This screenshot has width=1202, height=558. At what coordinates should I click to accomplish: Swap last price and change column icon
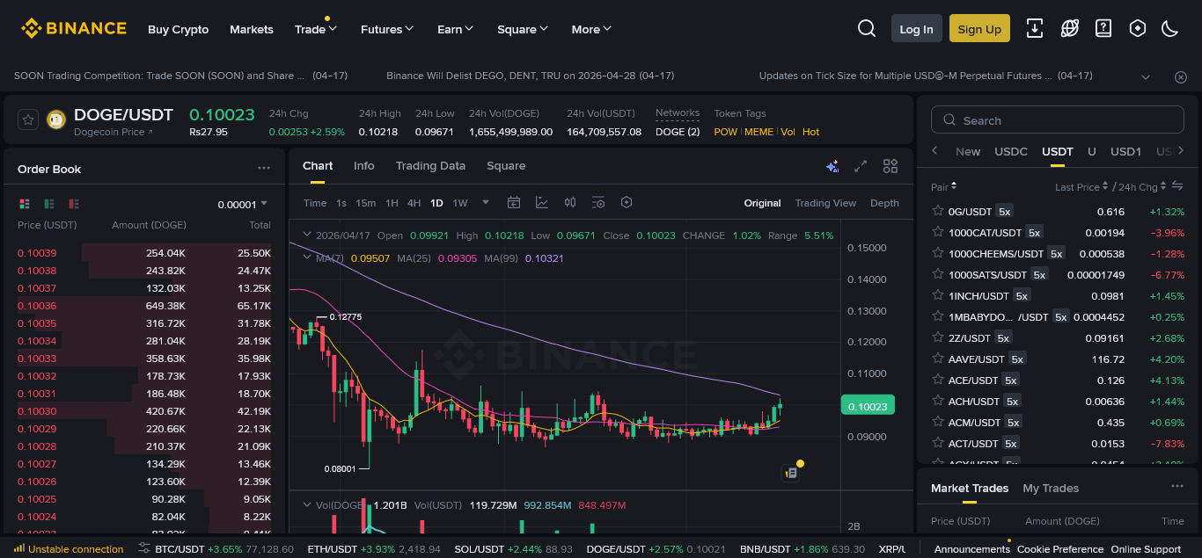[x=1177, y=186]
